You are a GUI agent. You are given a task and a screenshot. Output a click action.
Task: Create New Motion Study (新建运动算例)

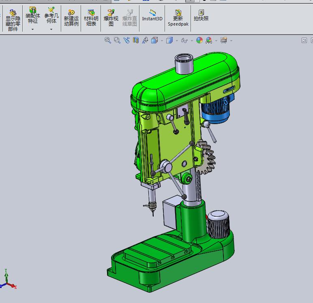[71, 17]
